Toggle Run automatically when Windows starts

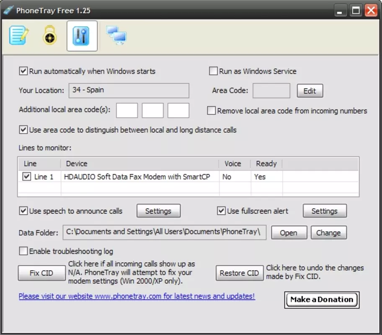23,71
